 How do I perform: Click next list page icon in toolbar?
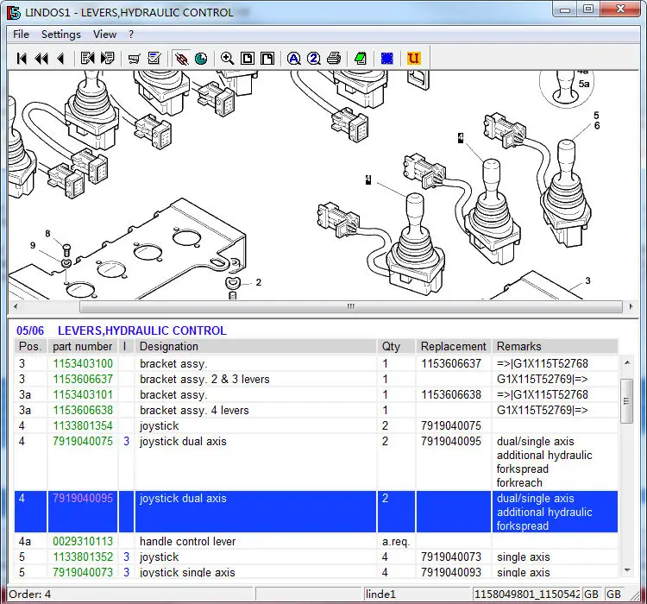[107, 58]
